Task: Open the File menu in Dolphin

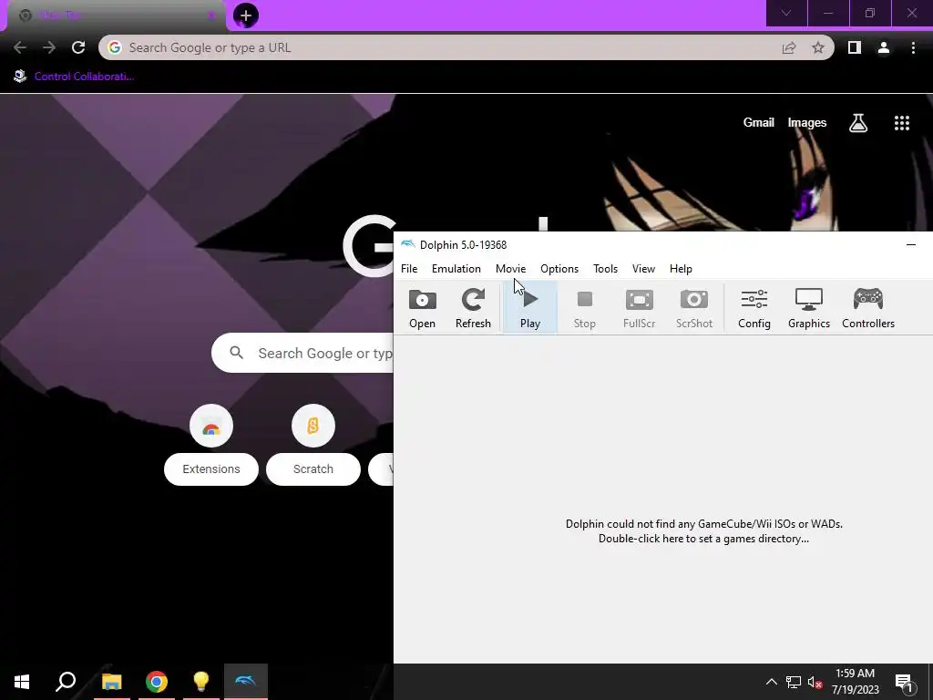Action: [409, 269]
